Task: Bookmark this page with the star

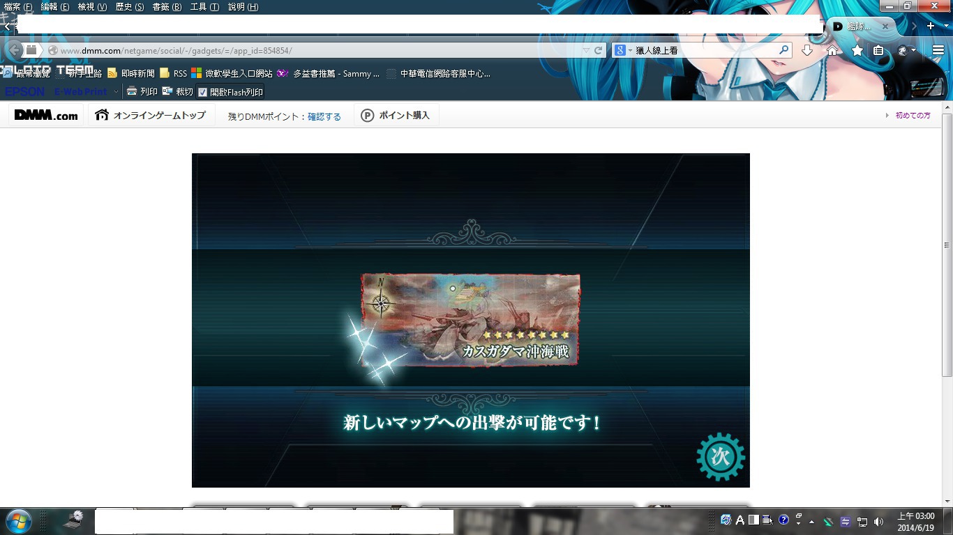Action: [857, 50]
